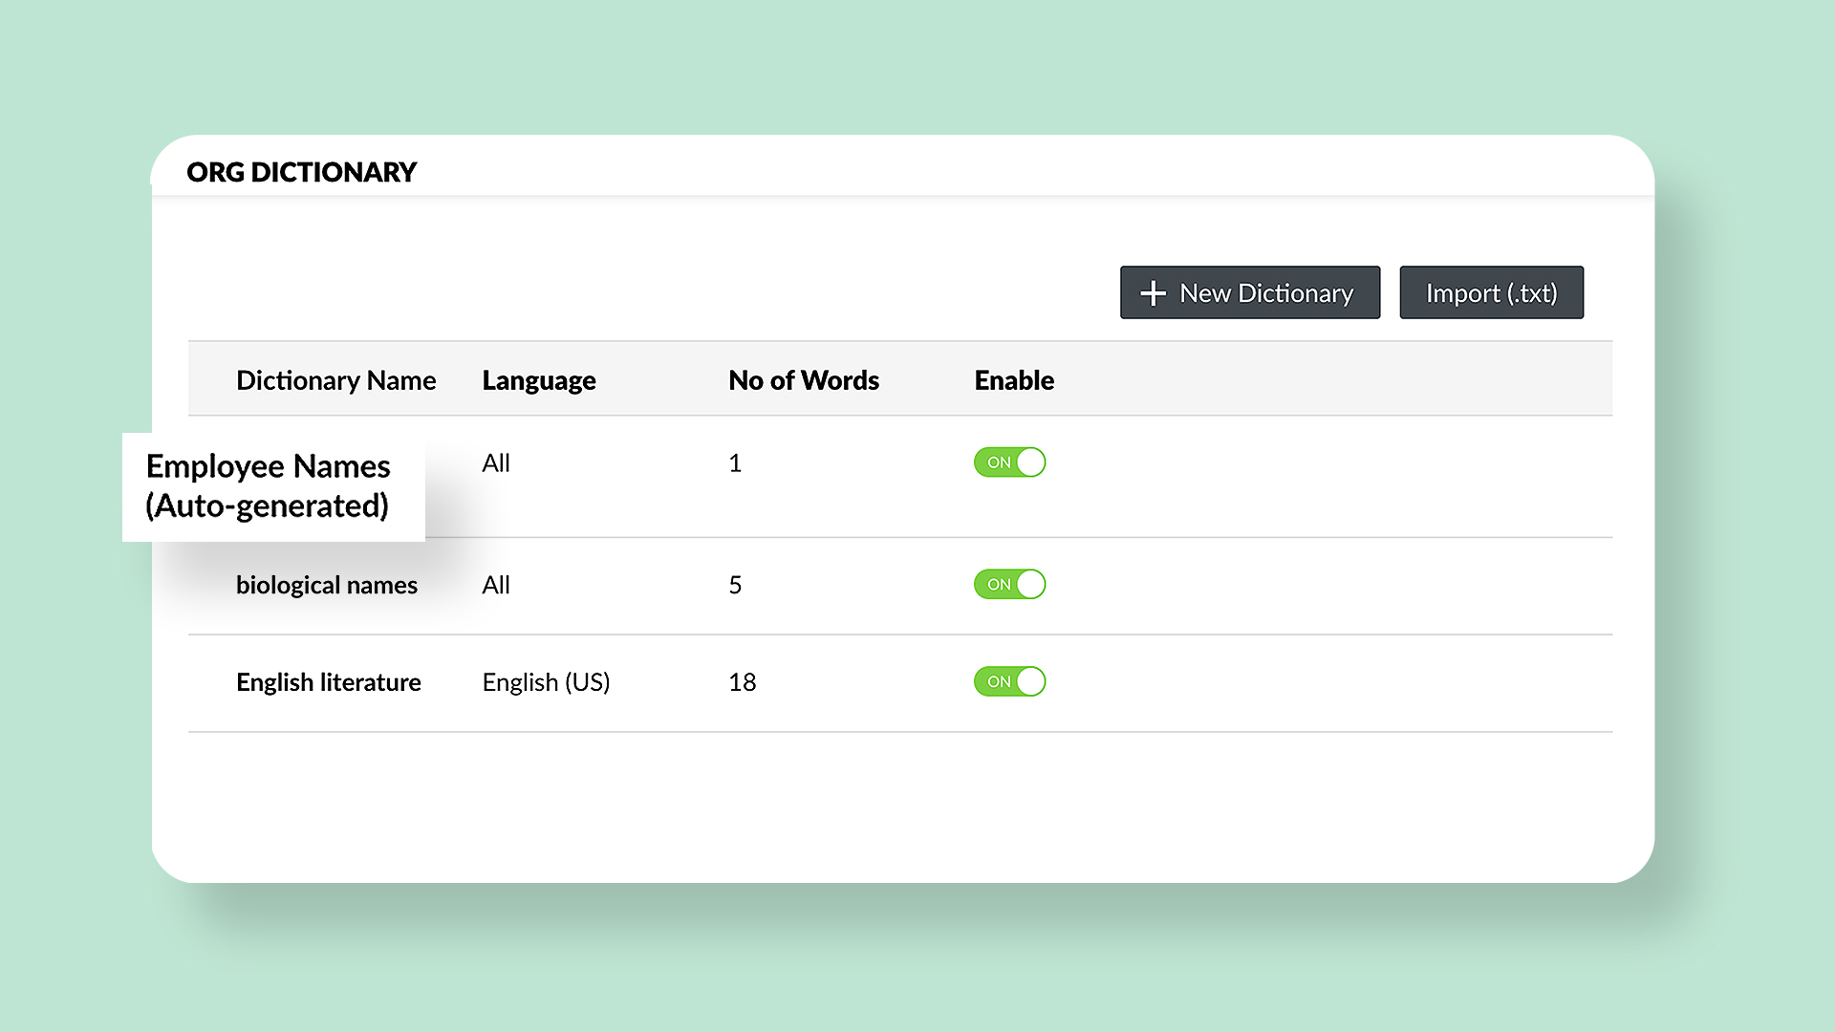Click the No of Words column header

(804, 380)
